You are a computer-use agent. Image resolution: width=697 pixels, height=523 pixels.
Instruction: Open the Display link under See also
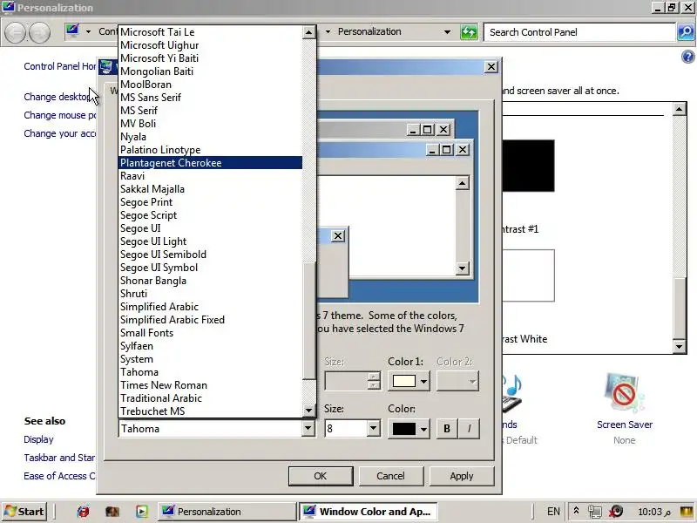(38, 439)
